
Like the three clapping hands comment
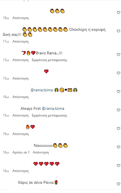pyautogui.click(x=118, y=13)
